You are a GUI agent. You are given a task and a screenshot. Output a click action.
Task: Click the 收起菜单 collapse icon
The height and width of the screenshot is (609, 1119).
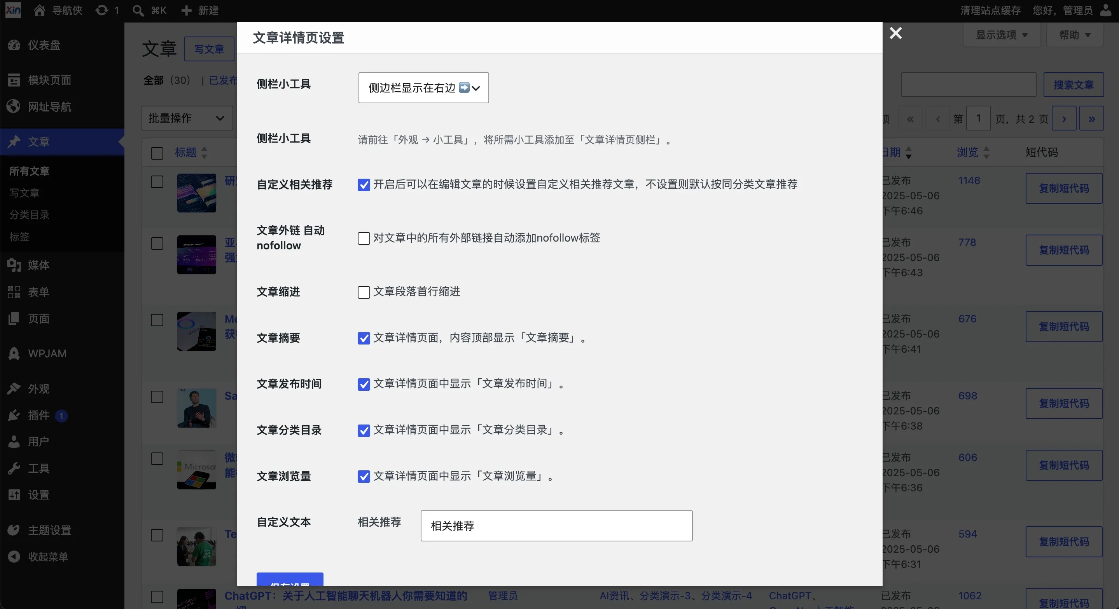point(14,557)
